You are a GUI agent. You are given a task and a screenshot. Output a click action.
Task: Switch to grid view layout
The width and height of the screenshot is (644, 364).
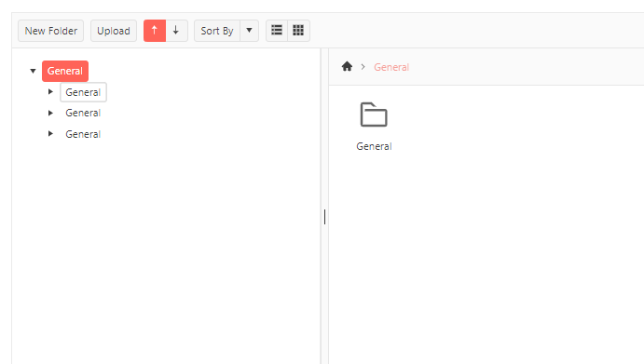[x=298, y=31]
